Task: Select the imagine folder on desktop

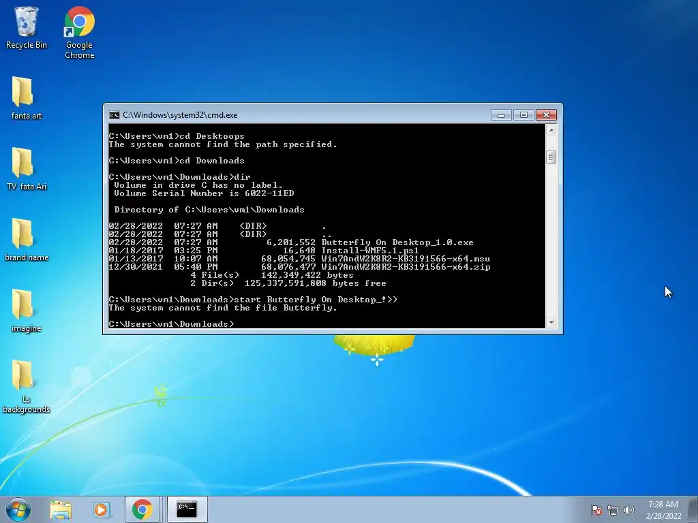Action: tap(26, 311)
